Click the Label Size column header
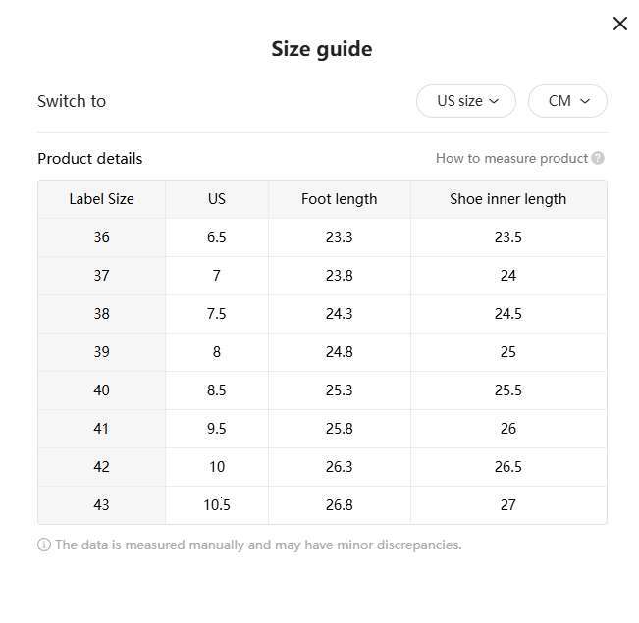 (101, 199)
